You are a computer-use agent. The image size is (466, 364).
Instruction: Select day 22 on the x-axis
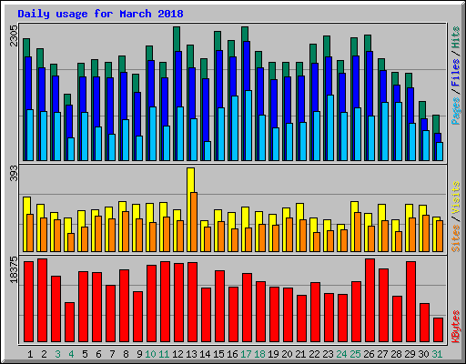[x=314, y=354]
